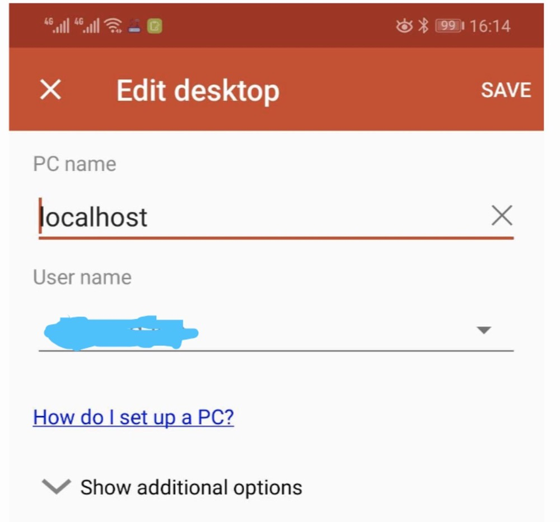Tap SAVE to store desktop settings
The height and width of the screenshot is (522, 560).
point(506,90)
